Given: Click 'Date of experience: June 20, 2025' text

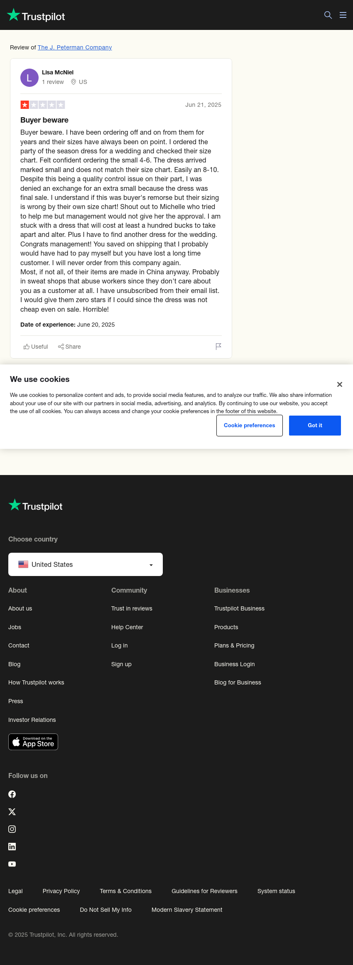Looking at the screenshot, I should (x=68, y=325).
